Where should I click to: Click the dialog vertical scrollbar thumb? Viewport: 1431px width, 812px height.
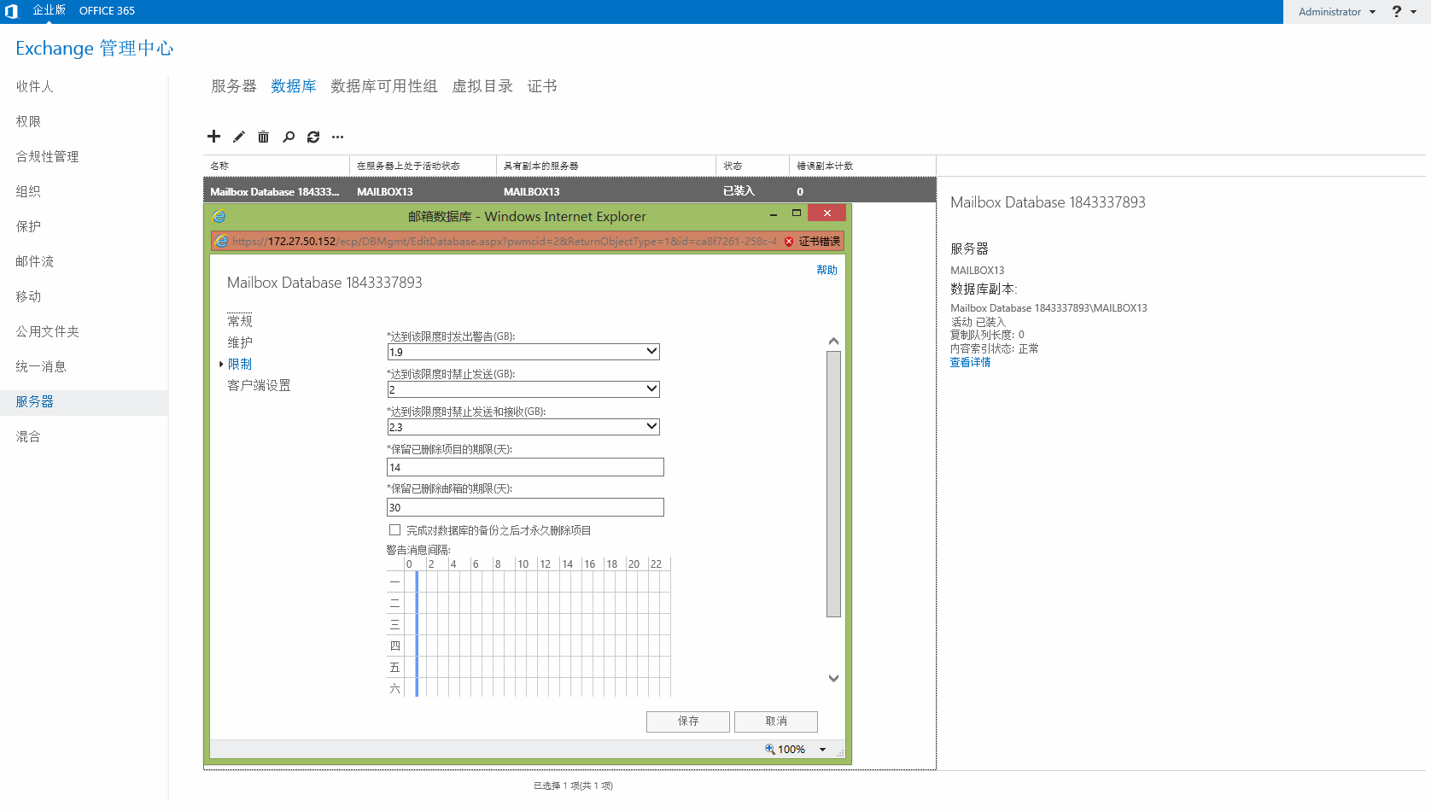click(x=833, y=483)
